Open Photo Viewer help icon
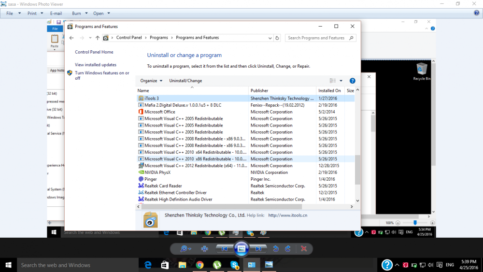This screenshot has height=272, width=483. click(x=476, y=13)
